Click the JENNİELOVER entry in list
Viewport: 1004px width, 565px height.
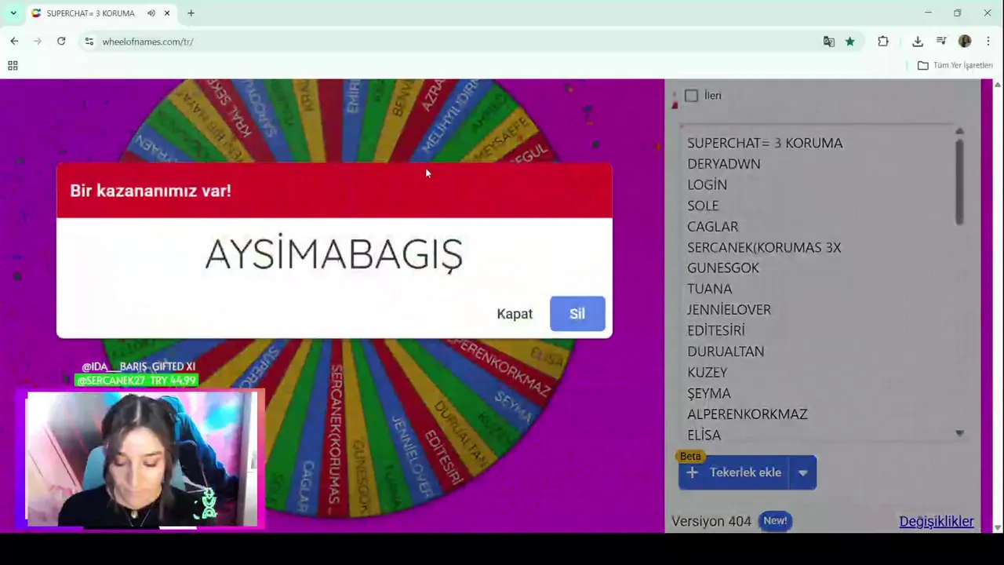click(729, 310)
